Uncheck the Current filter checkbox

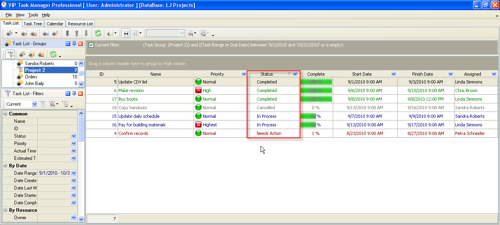coord(91,45)
